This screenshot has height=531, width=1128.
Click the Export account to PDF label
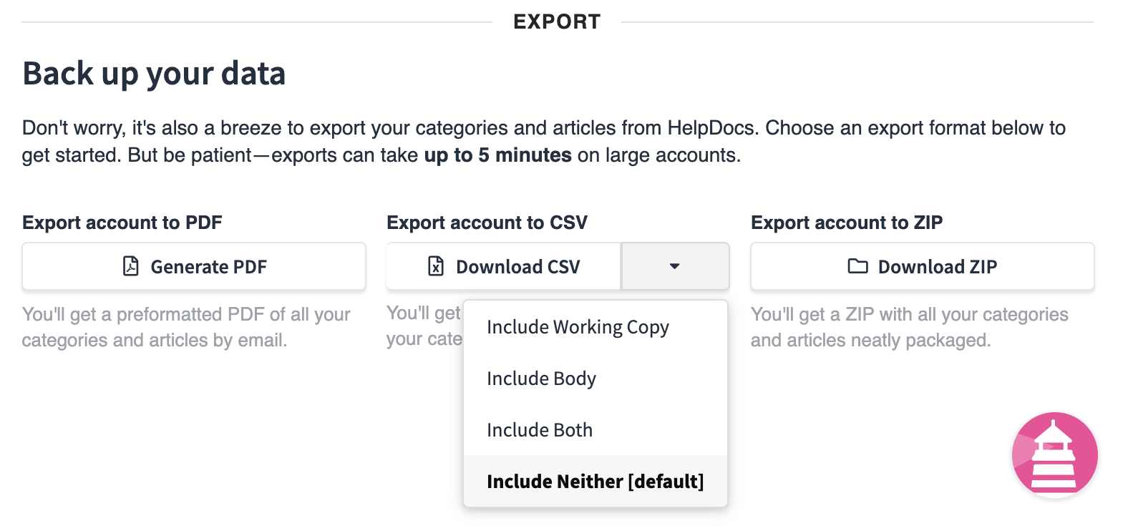tap(122, 223)
